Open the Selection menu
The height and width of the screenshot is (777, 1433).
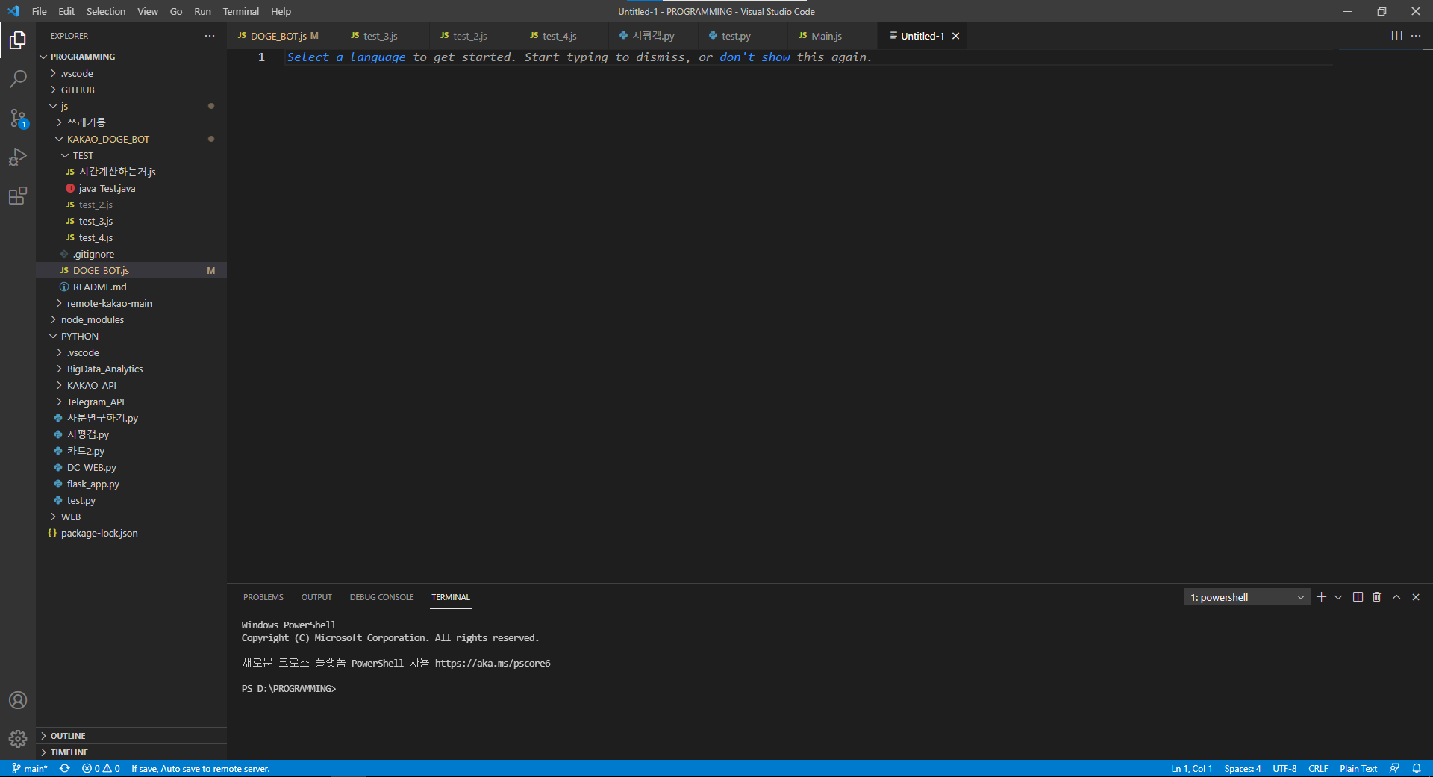pos(106,11)
